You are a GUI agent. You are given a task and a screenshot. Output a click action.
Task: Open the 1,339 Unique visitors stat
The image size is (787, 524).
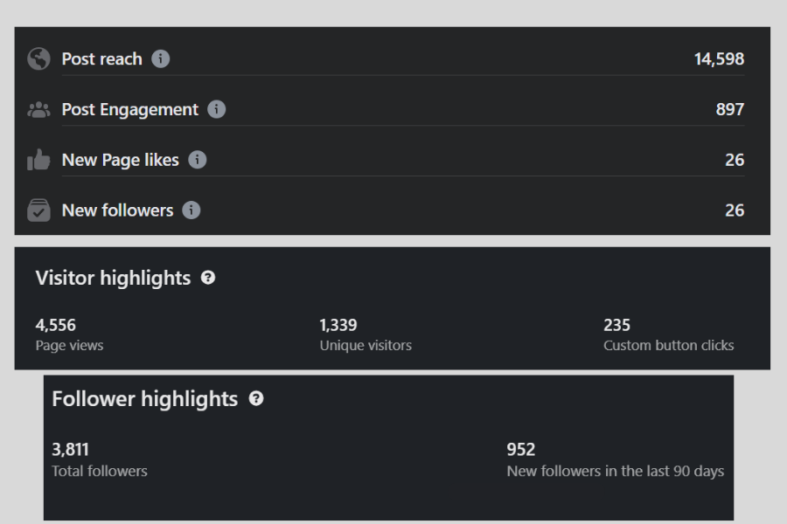[x=365, y=334]
